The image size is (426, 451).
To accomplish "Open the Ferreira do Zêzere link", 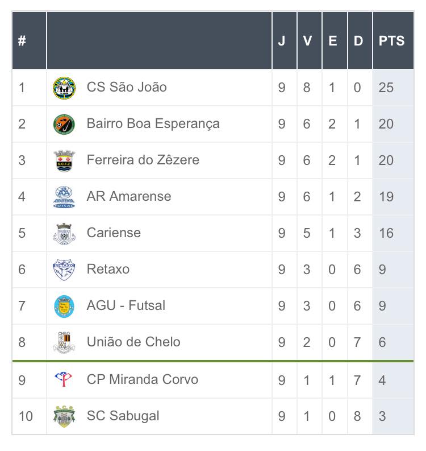I will coord(143,160).
